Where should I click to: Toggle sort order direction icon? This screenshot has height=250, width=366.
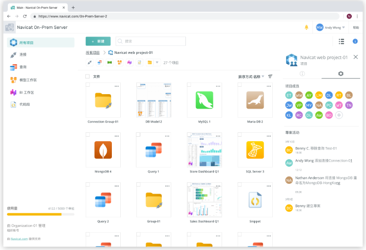coord(270,76)
